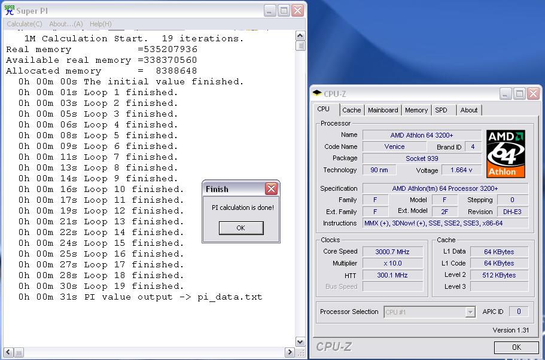Image resolution: width=545 pixels, height=360 pixels.
Task: Click the Technology value 90 nm
Action: tap(379, 170)
